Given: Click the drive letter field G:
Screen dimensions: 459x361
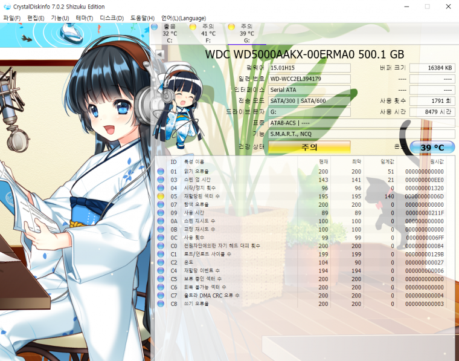Looking at the screenshot, I should click(309, 112).
